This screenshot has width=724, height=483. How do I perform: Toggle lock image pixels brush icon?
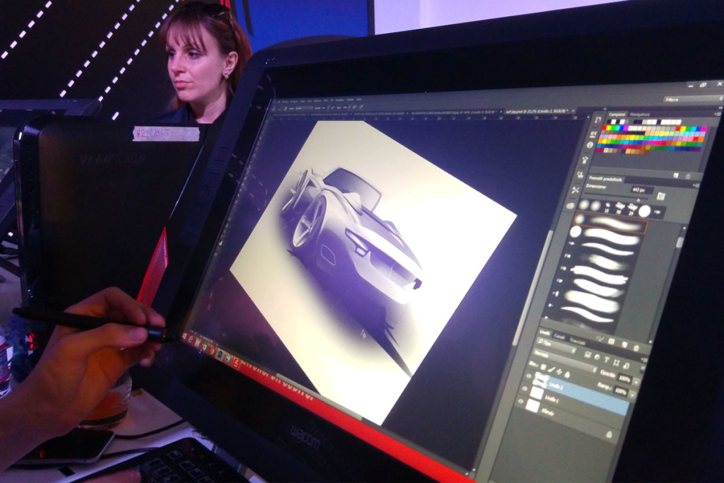551,369
